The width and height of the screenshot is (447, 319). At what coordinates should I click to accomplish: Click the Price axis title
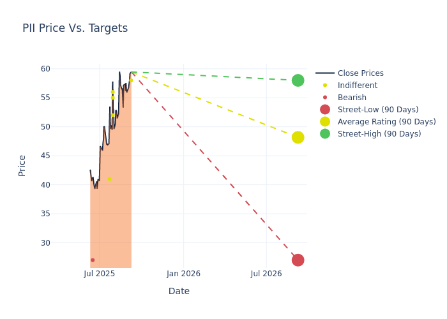pyautogui.click(x=22, y=165)
